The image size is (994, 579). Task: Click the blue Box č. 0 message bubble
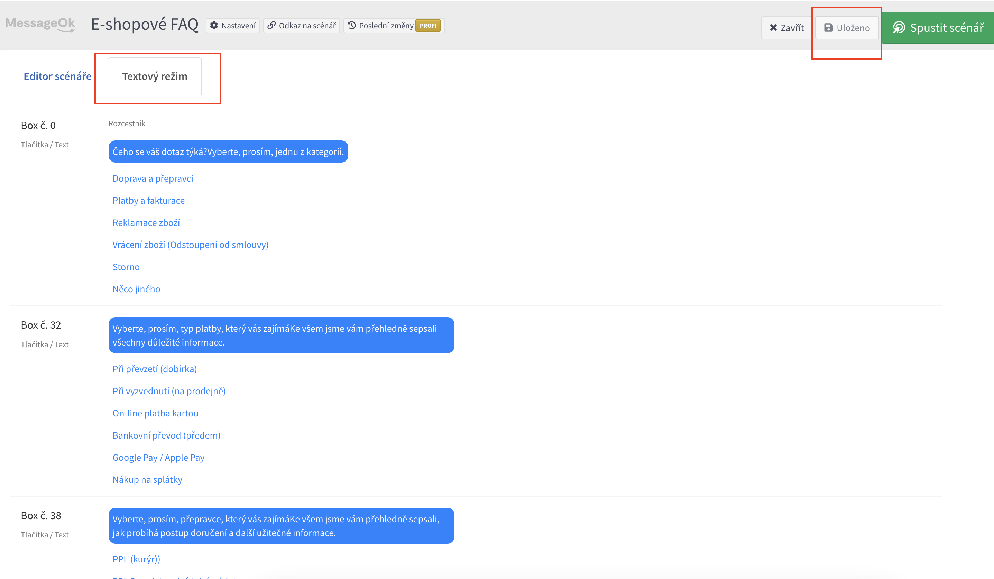click(x=228, y=151)
